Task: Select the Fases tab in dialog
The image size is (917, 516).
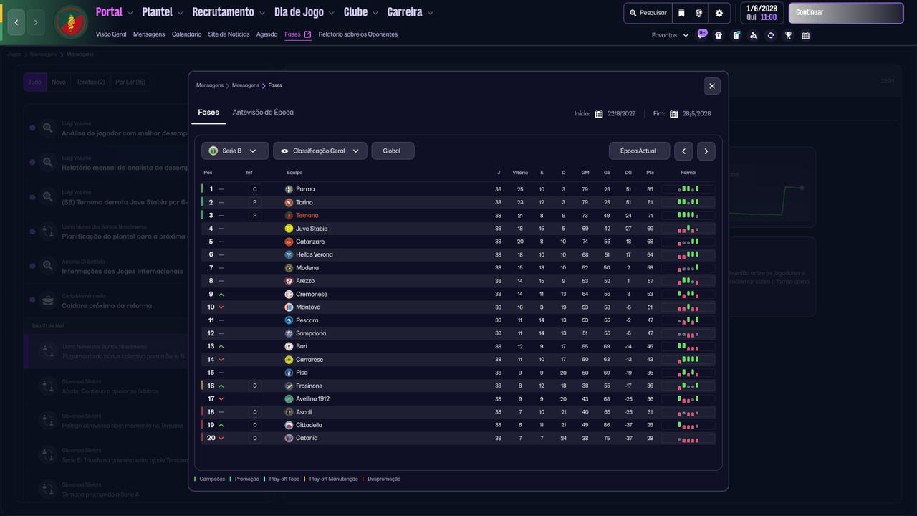Action: pos(208,113)
